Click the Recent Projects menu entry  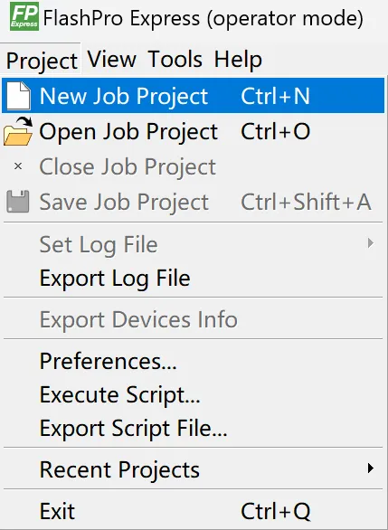tap(193, 469)
